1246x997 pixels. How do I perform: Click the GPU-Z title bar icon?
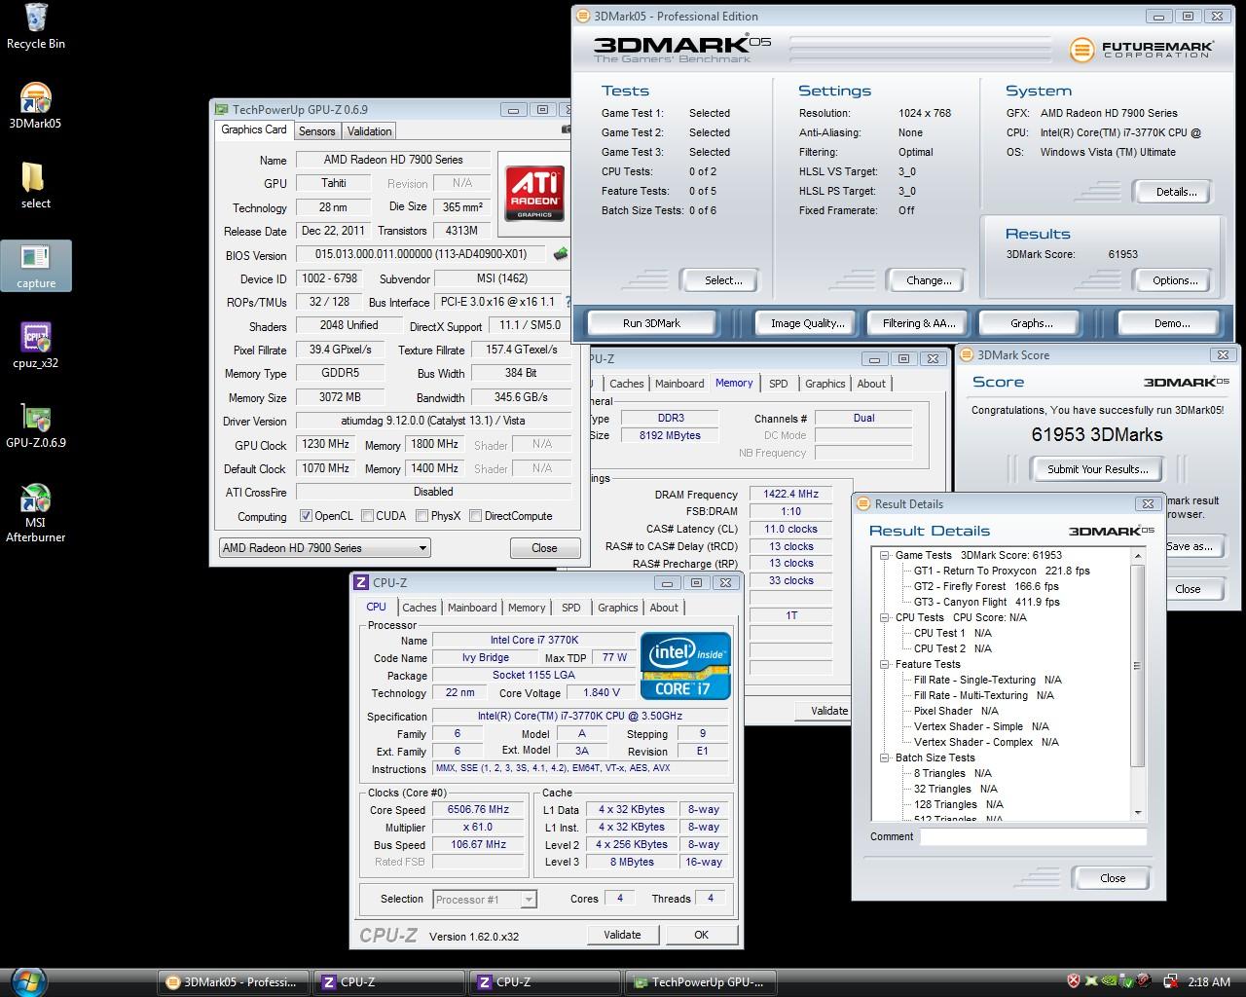point(222,109)
